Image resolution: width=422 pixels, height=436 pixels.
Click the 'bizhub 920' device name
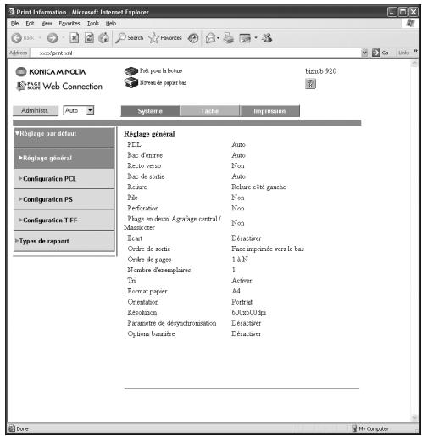tap(321, 71)
